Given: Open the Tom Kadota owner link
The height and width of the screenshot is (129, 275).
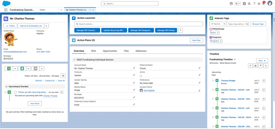Looking at the screenshot, I should 149,91.
